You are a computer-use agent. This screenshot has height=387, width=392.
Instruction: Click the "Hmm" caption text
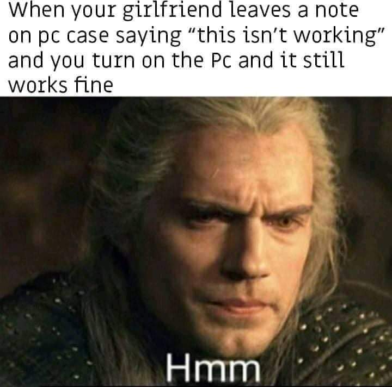coord(213,367)
